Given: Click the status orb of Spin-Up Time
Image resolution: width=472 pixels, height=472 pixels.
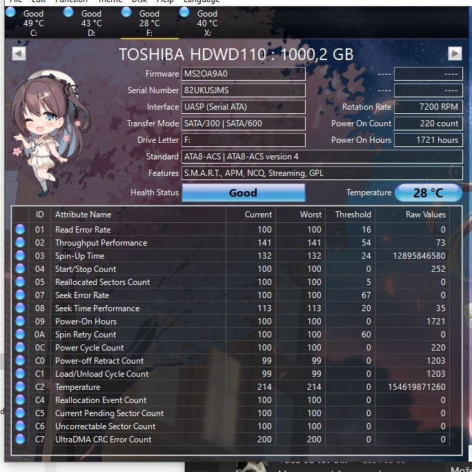Looking at the screenshot, I should coord(20,255).
